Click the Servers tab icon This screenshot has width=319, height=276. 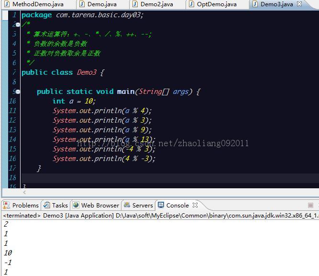(x=127, y=205)
